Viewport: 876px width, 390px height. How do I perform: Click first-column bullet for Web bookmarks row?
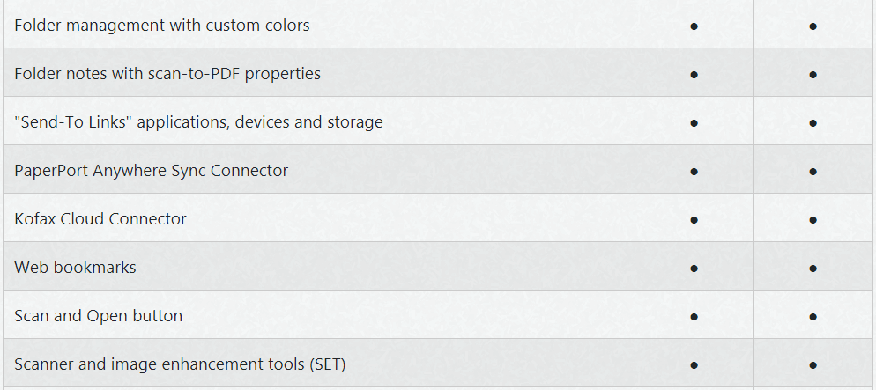click(x=694, y=269)
